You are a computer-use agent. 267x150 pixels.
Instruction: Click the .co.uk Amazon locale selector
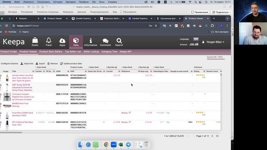click(194, 44)
